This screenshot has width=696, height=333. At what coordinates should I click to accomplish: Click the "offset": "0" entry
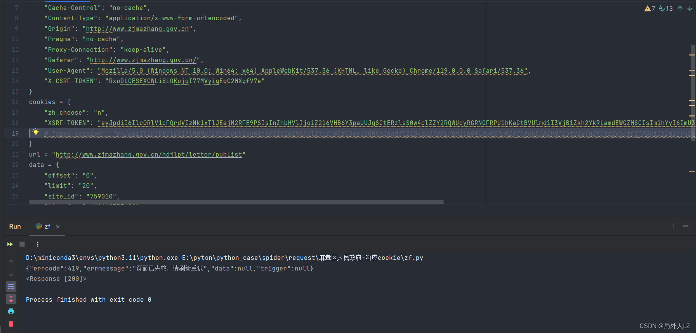70,176
